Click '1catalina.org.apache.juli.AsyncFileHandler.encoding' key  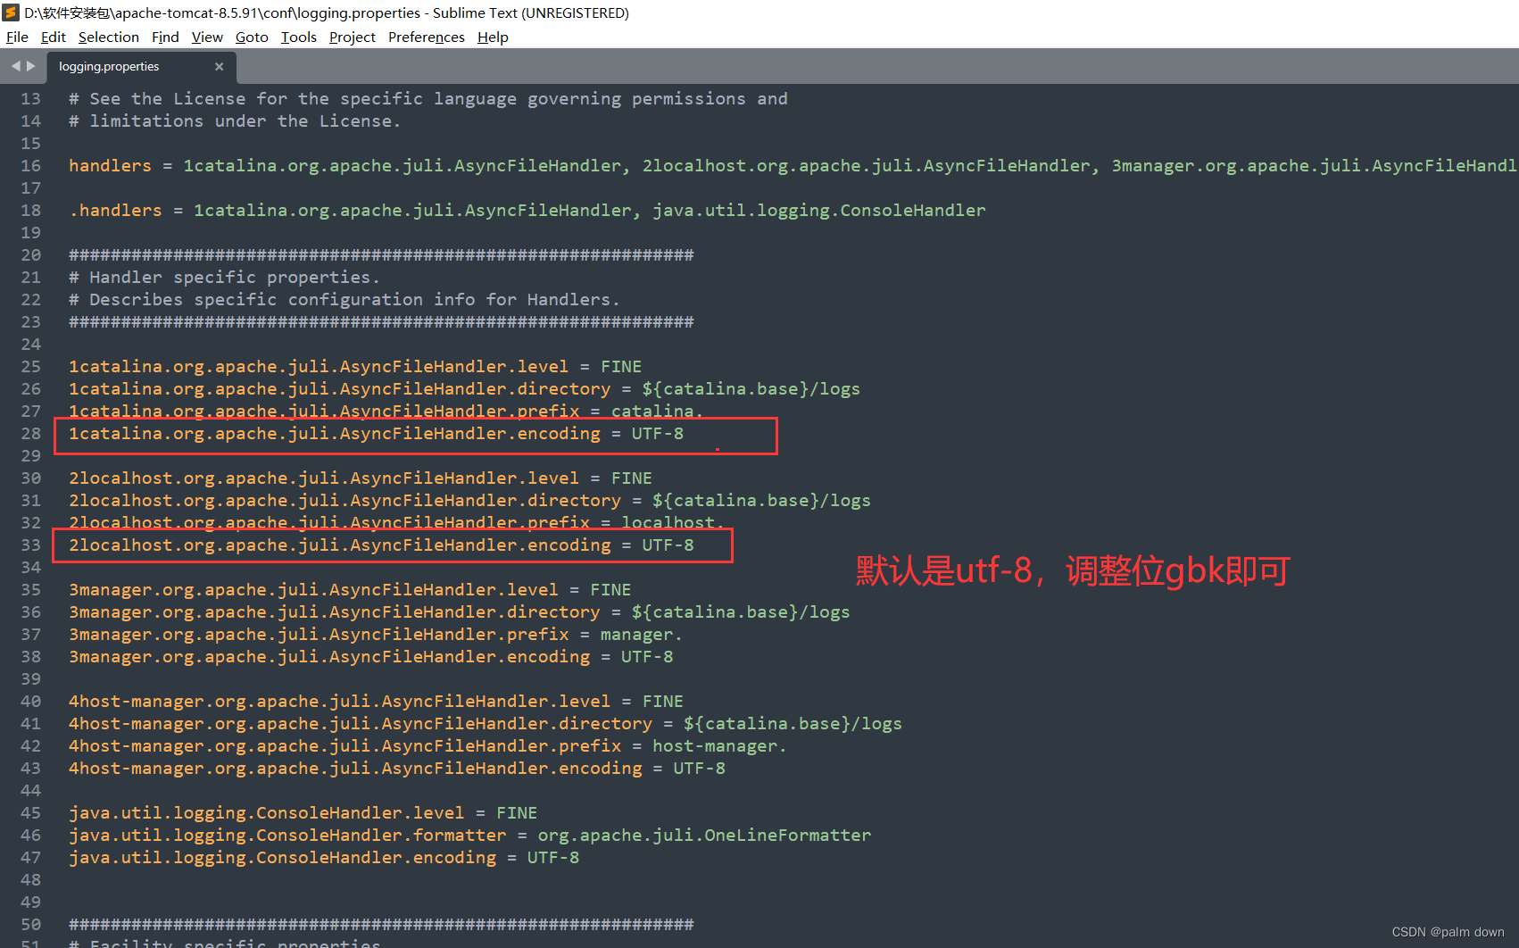click(335, 433)
